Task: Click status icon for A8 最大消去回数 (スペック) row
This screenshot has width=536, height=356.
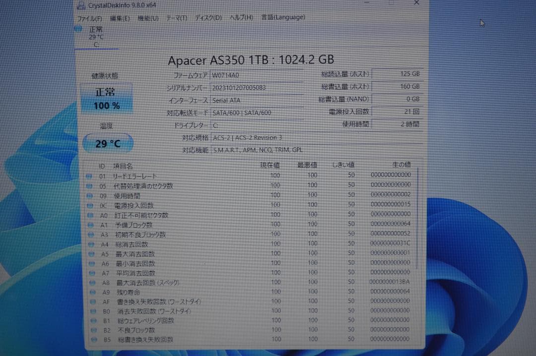Action: [x=93, y=283]
